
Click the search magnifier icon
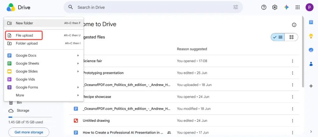tap(71, 7)
